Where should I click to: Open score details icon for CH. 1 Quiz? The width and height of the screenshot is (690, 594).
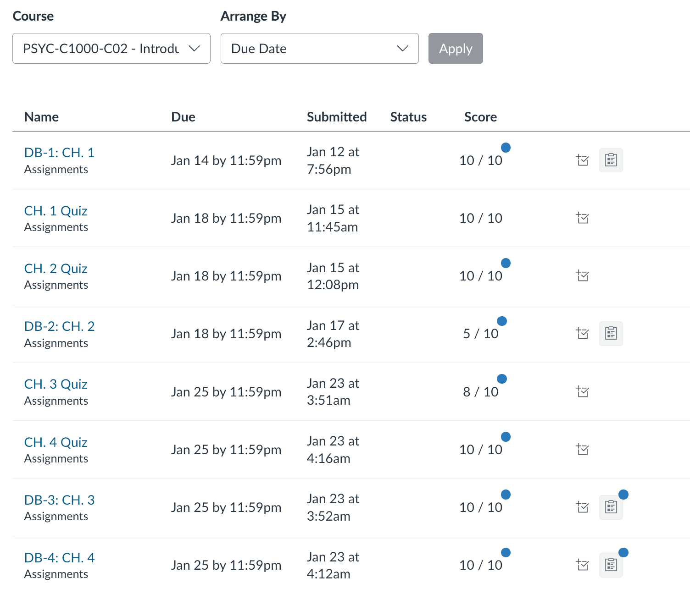(x=582, y=218)
